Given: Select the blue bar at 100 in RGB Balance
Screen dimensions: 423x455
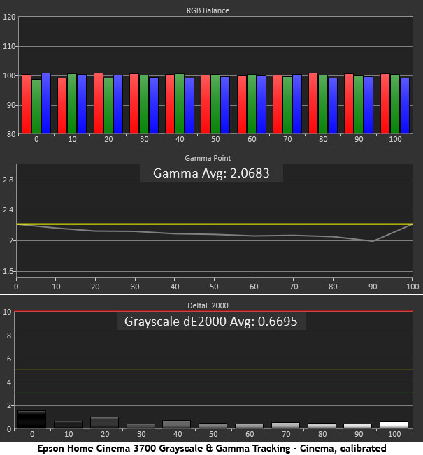Looking at the screenshot, I should (x=406, y=105).
